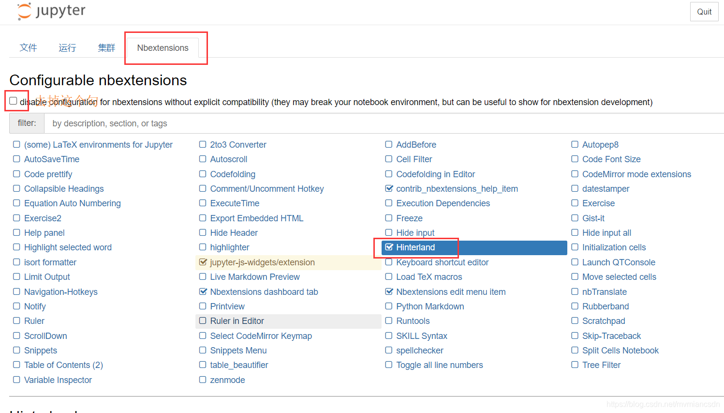Select Comment/Uncomment Hotkey extension
724x413 pixels.
(267, 189)
